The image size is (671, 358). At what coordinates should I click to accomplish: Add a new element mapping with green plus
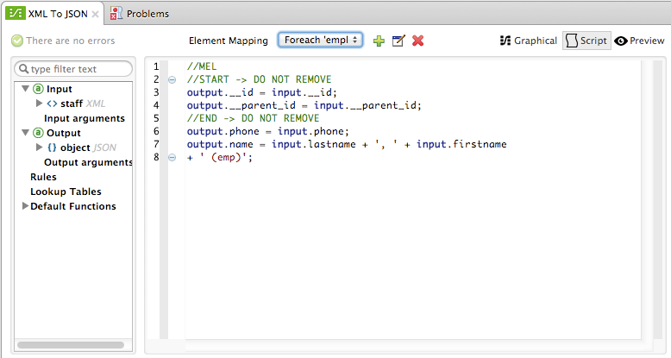[379, 41]
